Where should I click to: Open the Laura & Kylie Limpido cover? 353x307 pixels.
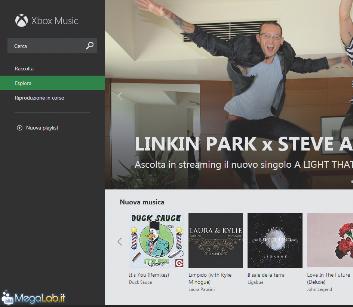(x=216, y=240)
